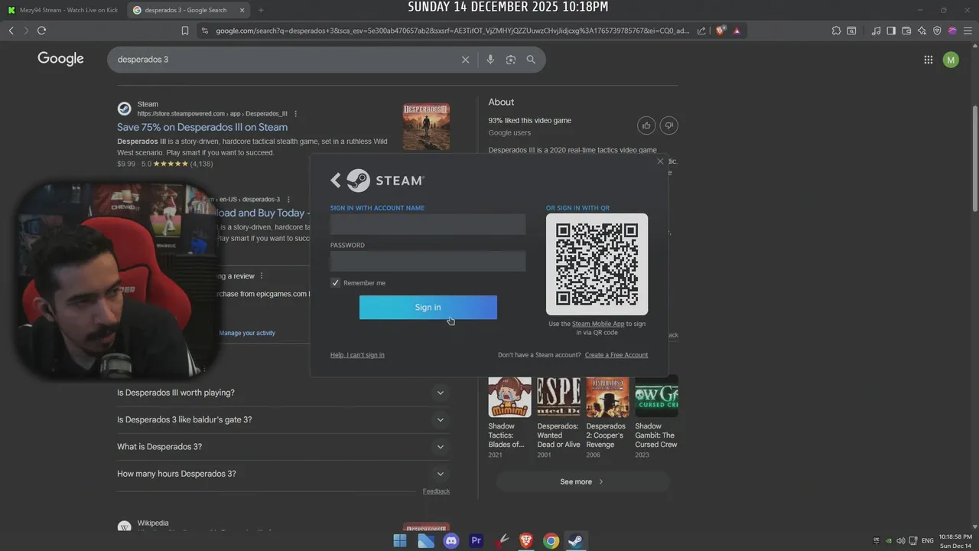The height and width of the screenshot is (551, 979).
Task: Open the Google apps grid
Action: click(x=928, y=60)
